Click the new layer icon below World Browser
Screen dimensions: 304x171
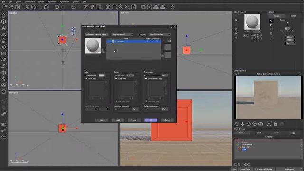tap(236, 165)
